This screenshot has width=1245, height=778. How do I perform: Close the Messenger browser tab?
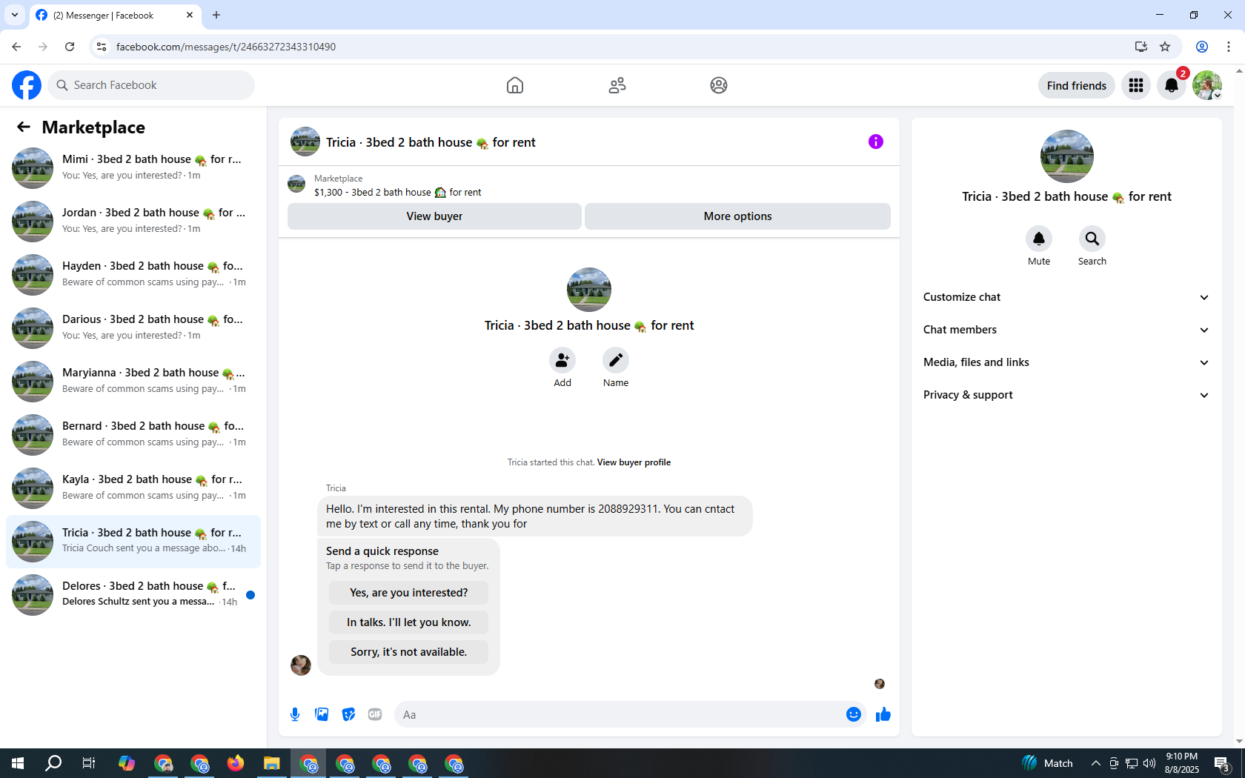[x=190, y=15]
